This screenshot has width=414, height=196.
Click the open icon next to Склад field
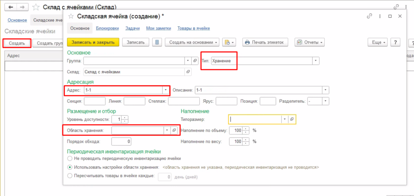pyautogui.click(x=188, y=71)
